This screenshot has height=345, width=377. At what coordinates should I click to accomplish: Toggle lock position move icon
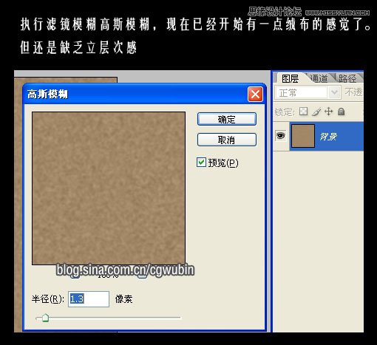[329, 112]
